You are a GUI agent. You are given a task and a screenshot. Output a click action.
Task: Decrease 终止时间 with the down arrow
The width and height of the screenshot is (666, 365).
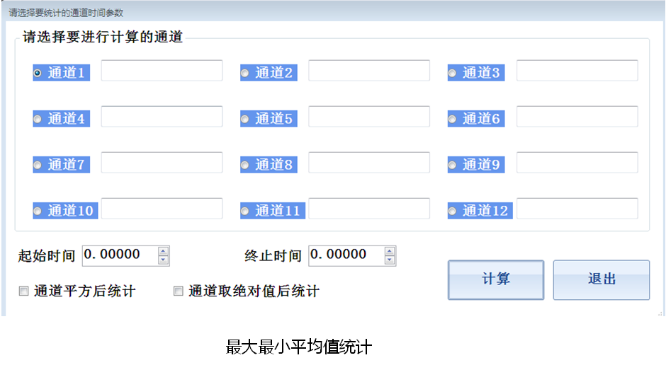click(390, 260)
